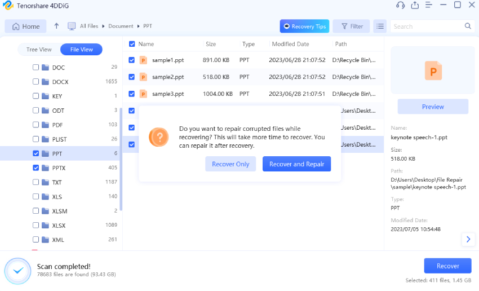Image resolution: width=479 pixels, height=291 pixels.
Task: Select the File View tab
Action: pyautogui.click(x=81, y=50)
